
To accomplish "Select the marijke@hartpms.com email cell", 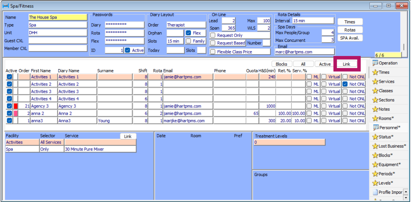I will pyautogui.click(x=188, y=121).
